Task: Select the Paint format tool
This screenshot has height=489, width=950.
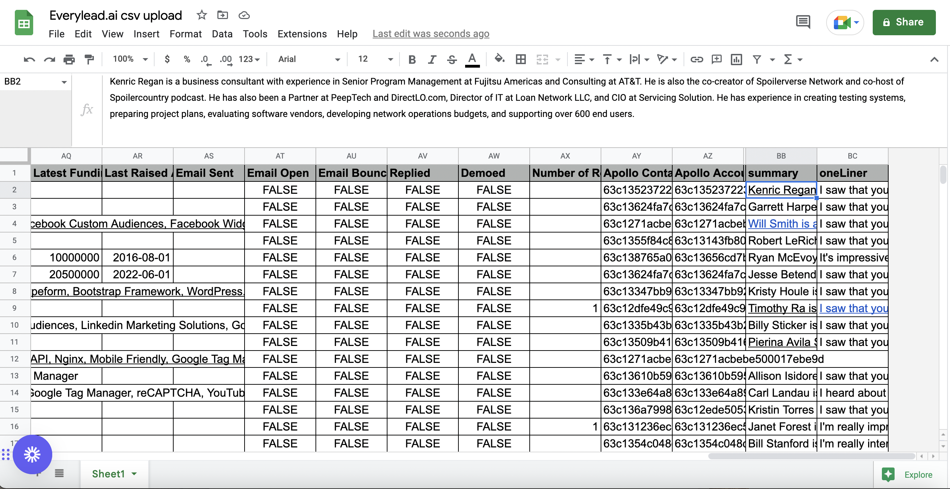Action: (89, 59)
